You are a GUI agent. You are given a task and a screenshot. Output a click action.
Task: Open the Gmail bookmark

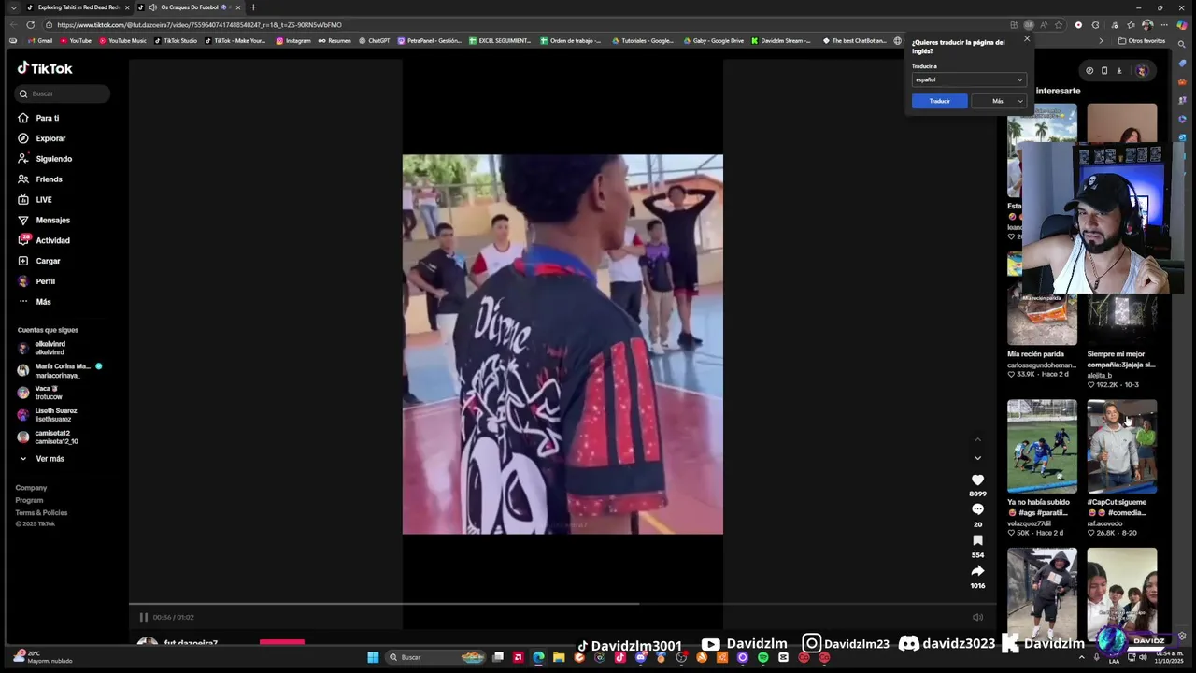(x=40, y=41)
